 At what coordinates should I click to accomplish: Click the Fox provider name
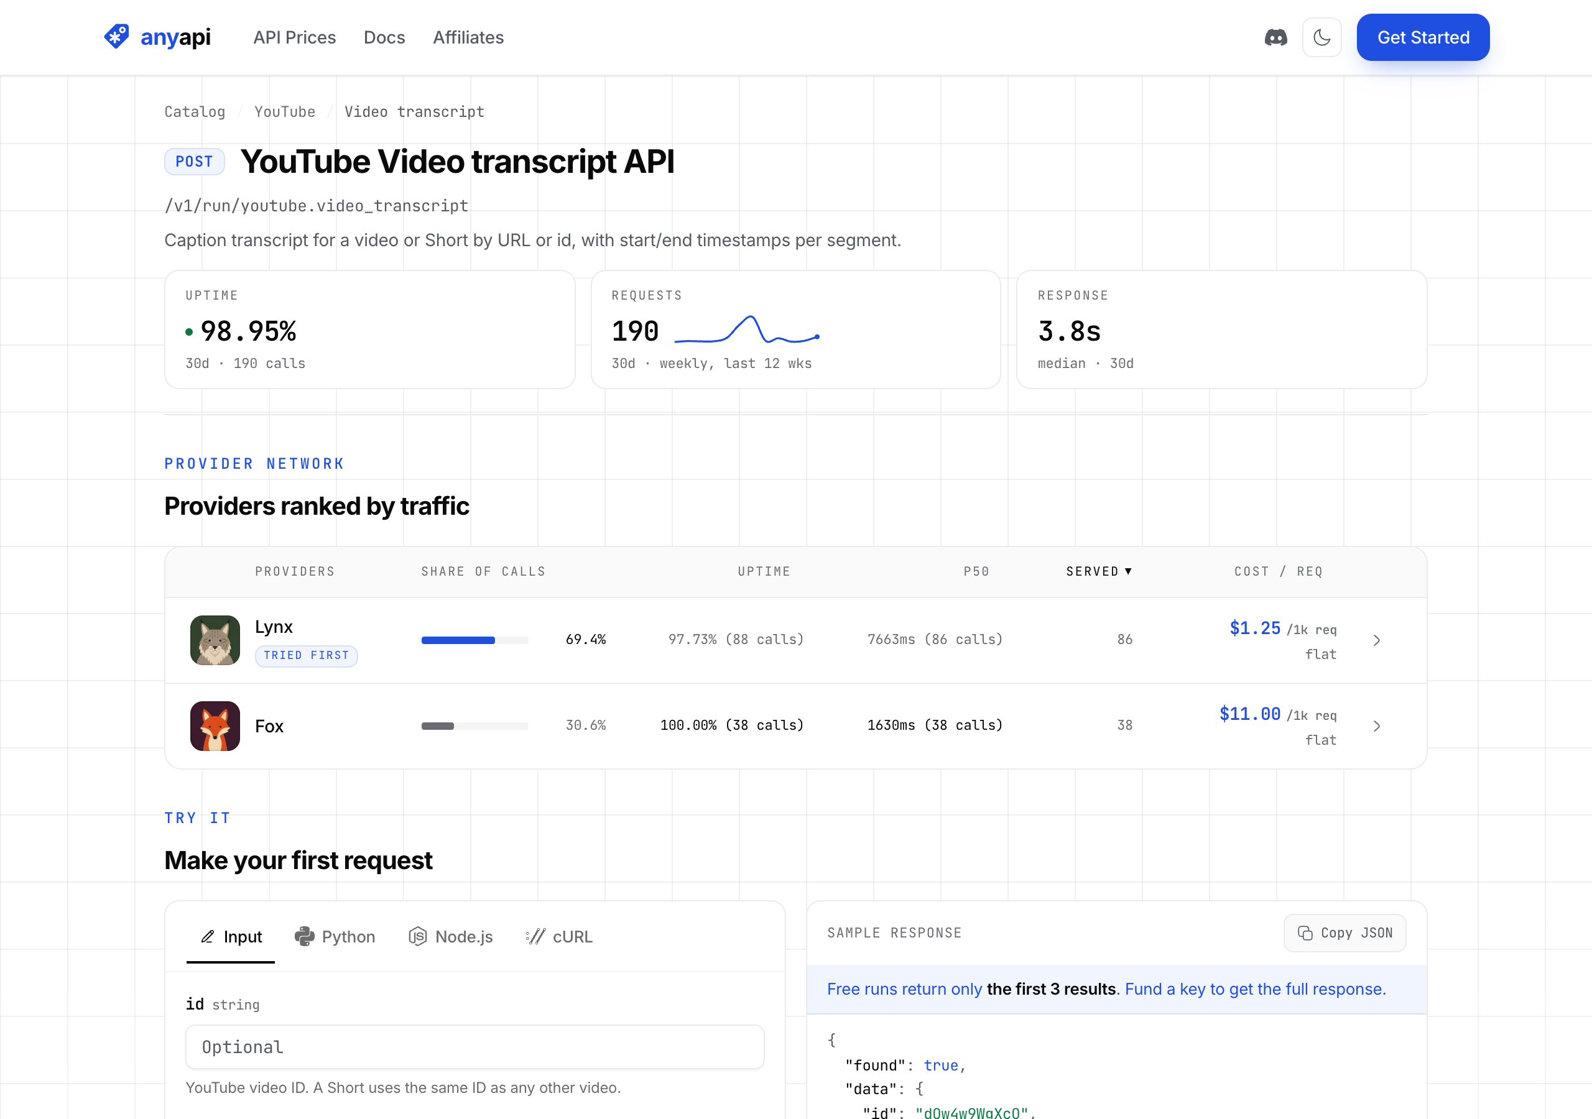pyautogui.click(x=269, y=726)
